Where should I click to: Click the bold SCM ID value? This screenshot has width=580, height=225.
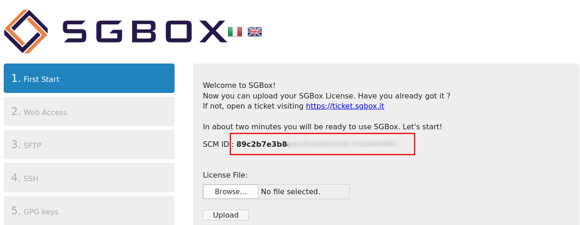click(x=262, y=144)
